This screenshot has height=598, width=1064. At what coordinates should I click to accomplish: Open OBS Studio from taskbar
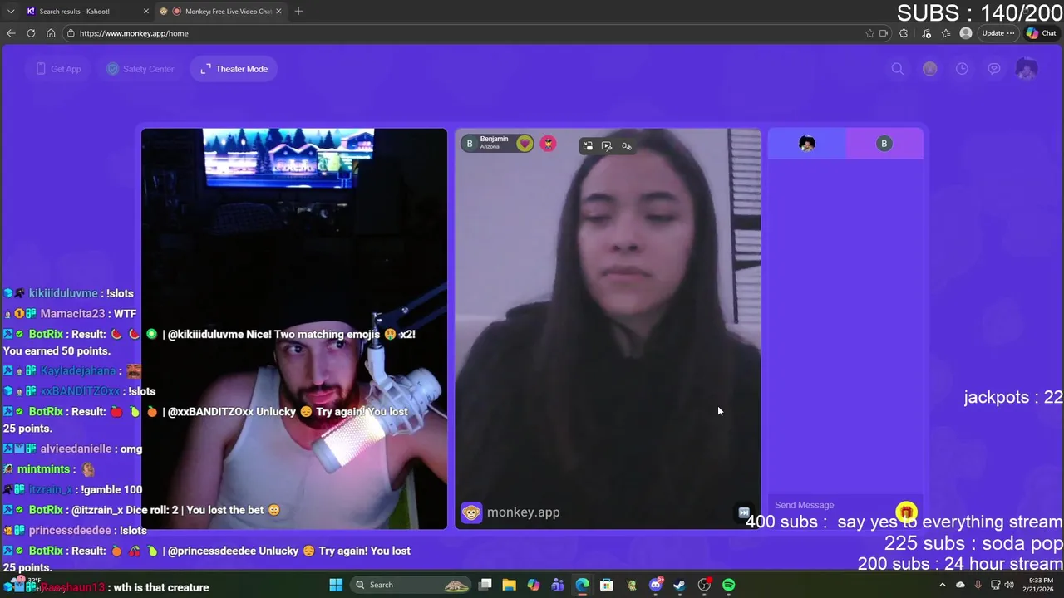click(704, 585)
